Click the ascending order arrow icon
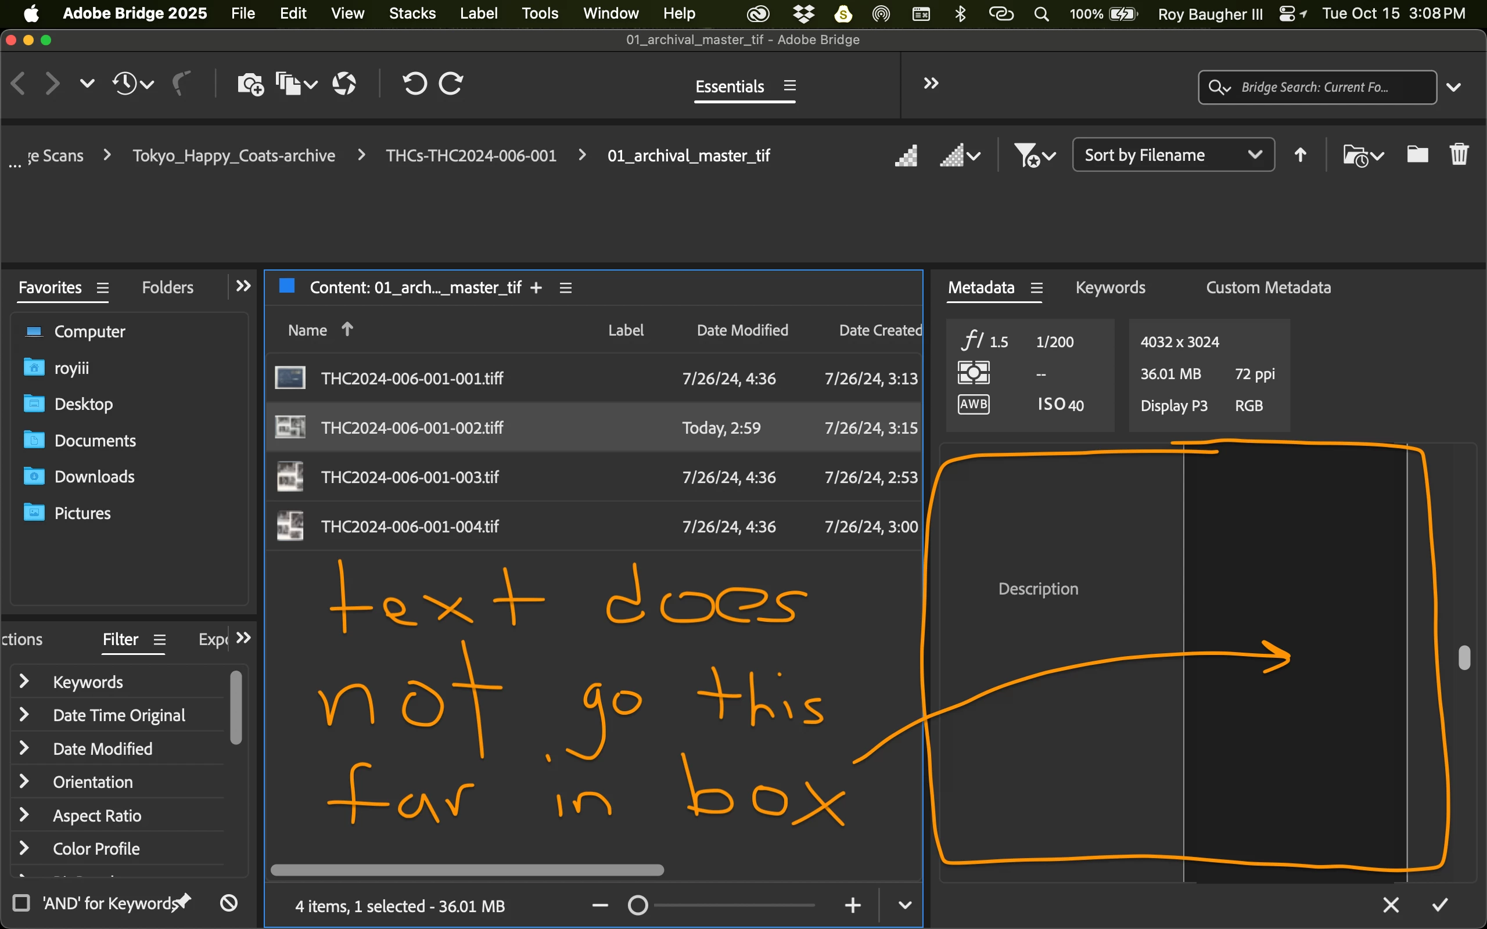The image size is (1487, 929). (x=1300, y=155)
